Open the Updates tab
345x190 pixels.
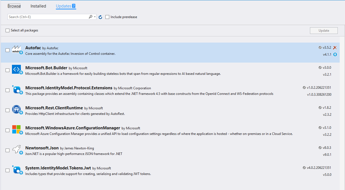coord(64,6)
